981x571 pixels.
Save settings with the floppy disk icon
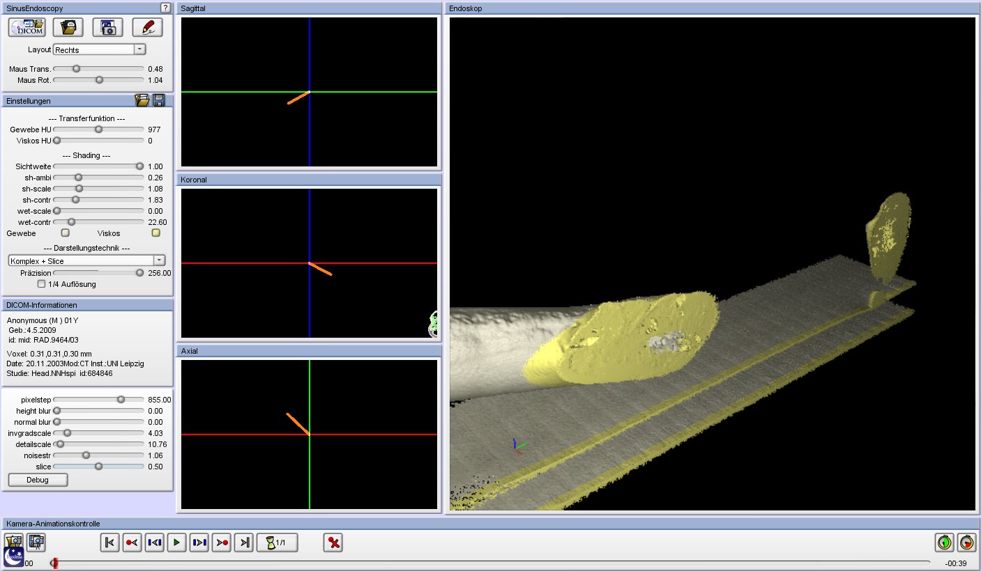[159, 101]
